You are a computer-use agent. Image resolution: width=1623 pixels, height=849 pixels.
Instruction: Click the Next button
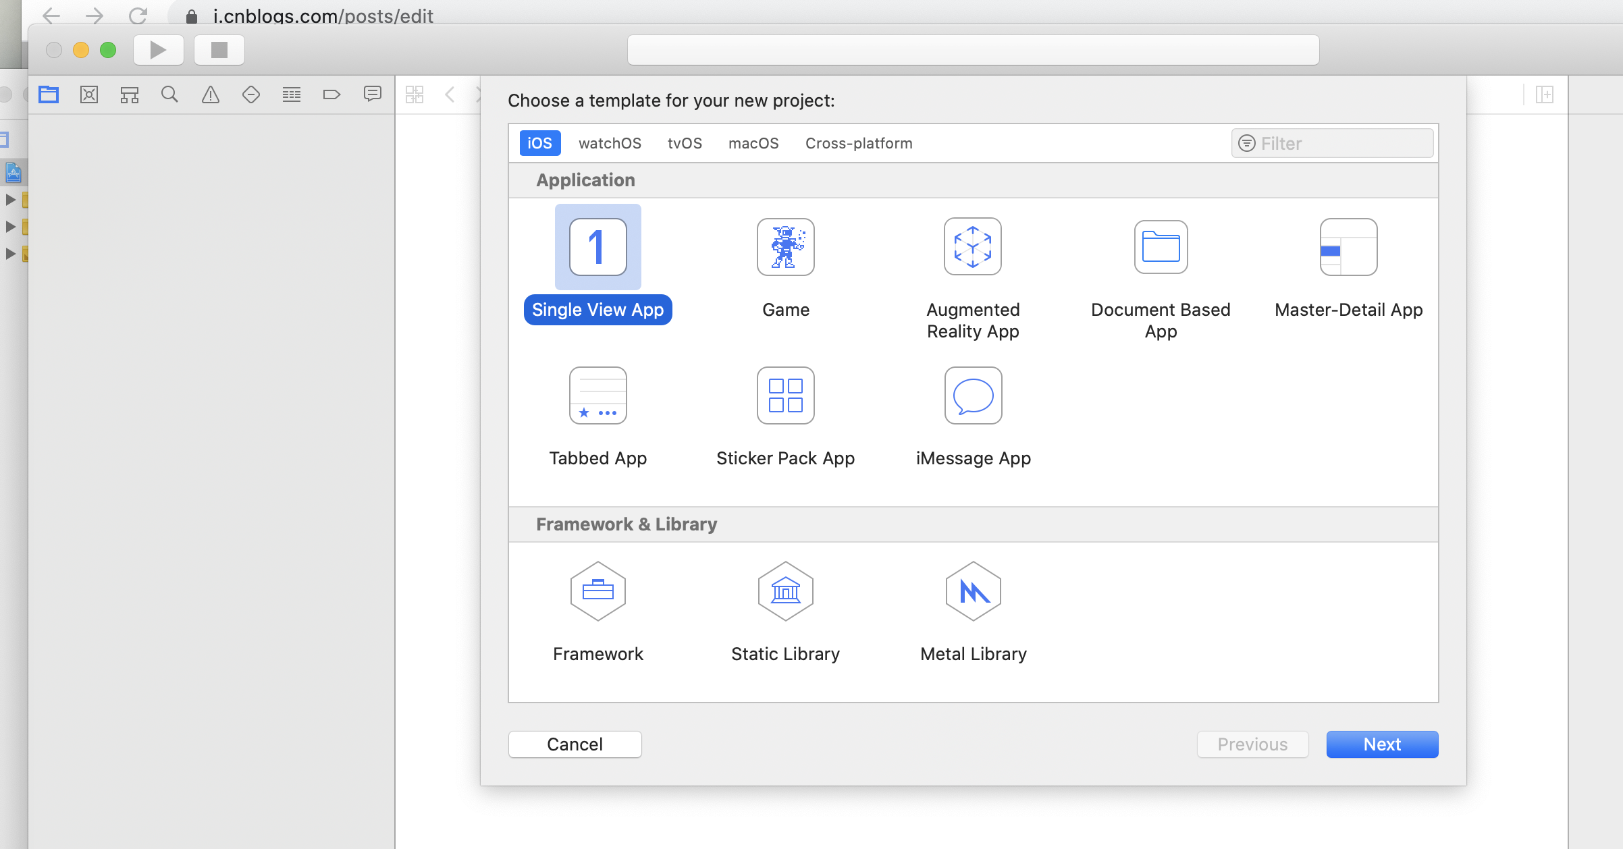(1383, 744)
